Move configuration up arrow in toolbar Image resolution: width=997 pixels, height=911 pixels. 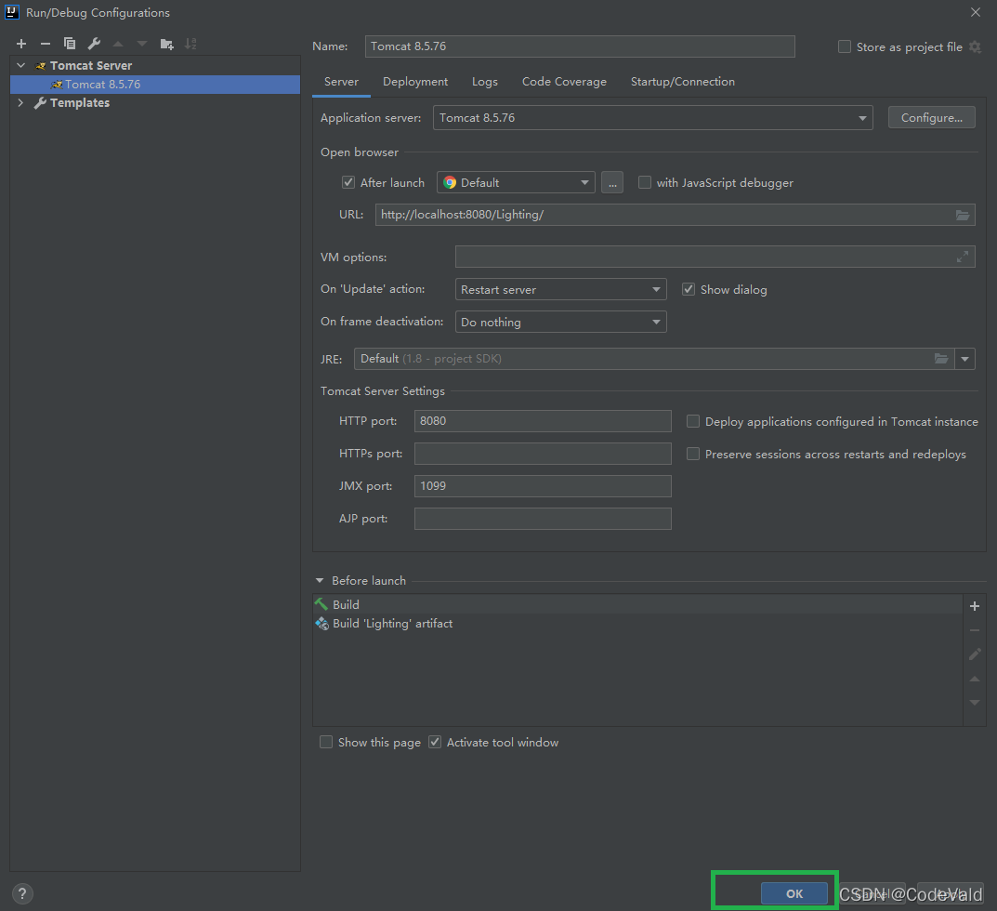coord(118,44)
